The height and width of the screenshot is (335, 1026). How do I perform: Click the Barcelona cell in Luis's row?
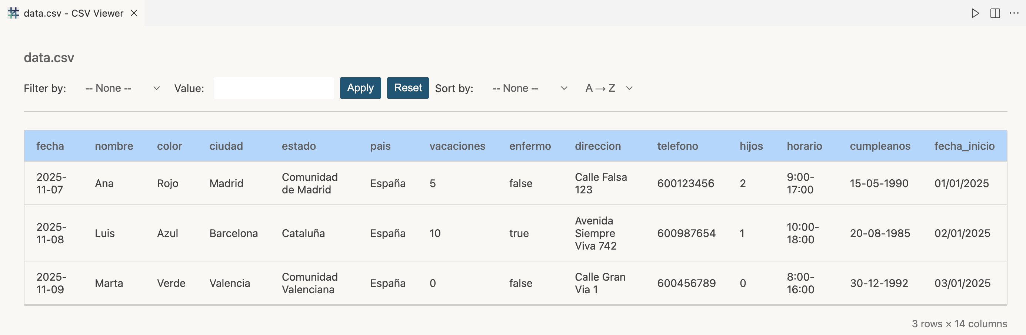pos(234,233)
